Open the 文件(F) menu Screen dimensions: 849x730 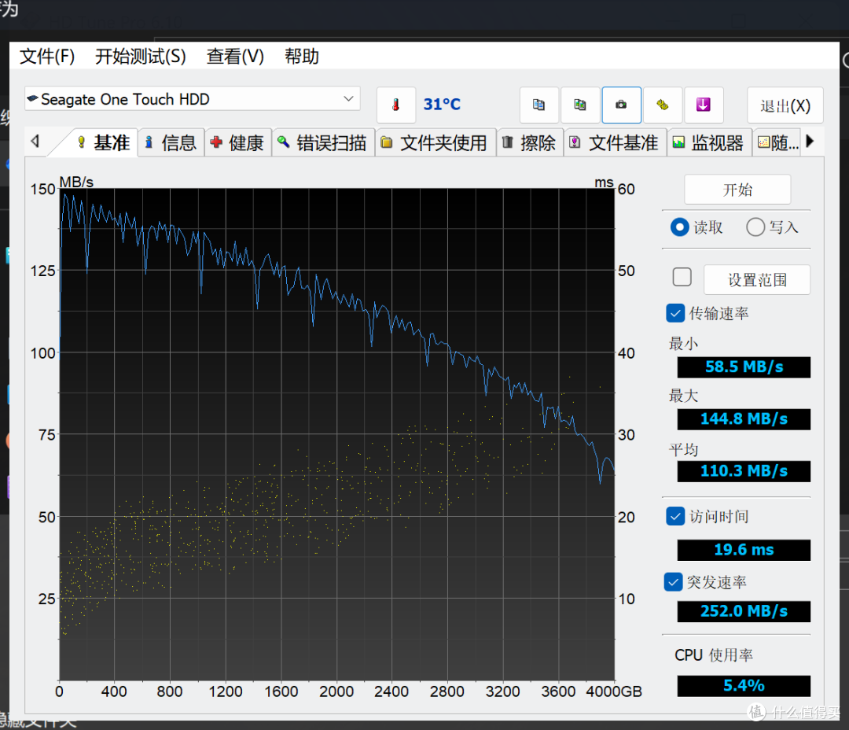click(47, 57)
